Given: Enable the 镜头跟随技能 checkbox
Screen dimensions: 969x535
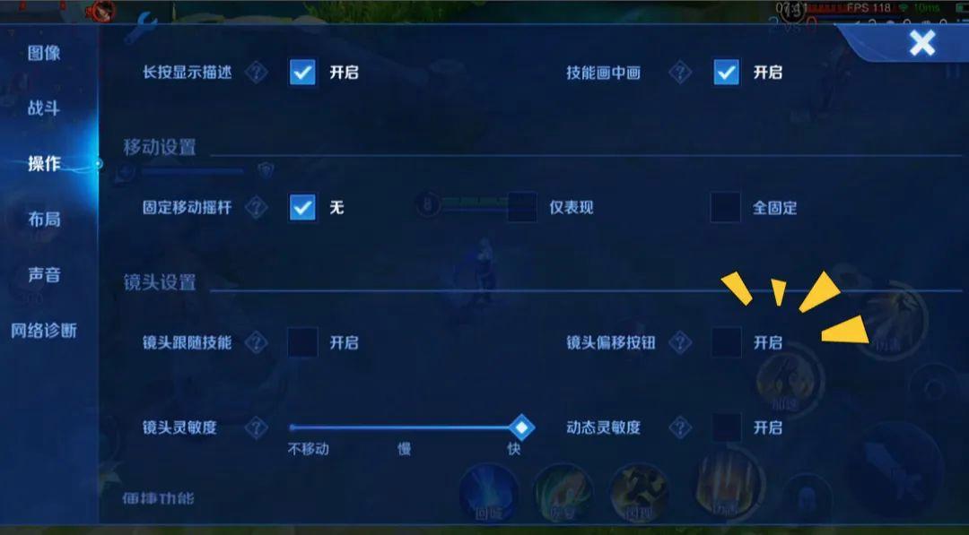Looking at the screenshot, I should click(303, 342).
